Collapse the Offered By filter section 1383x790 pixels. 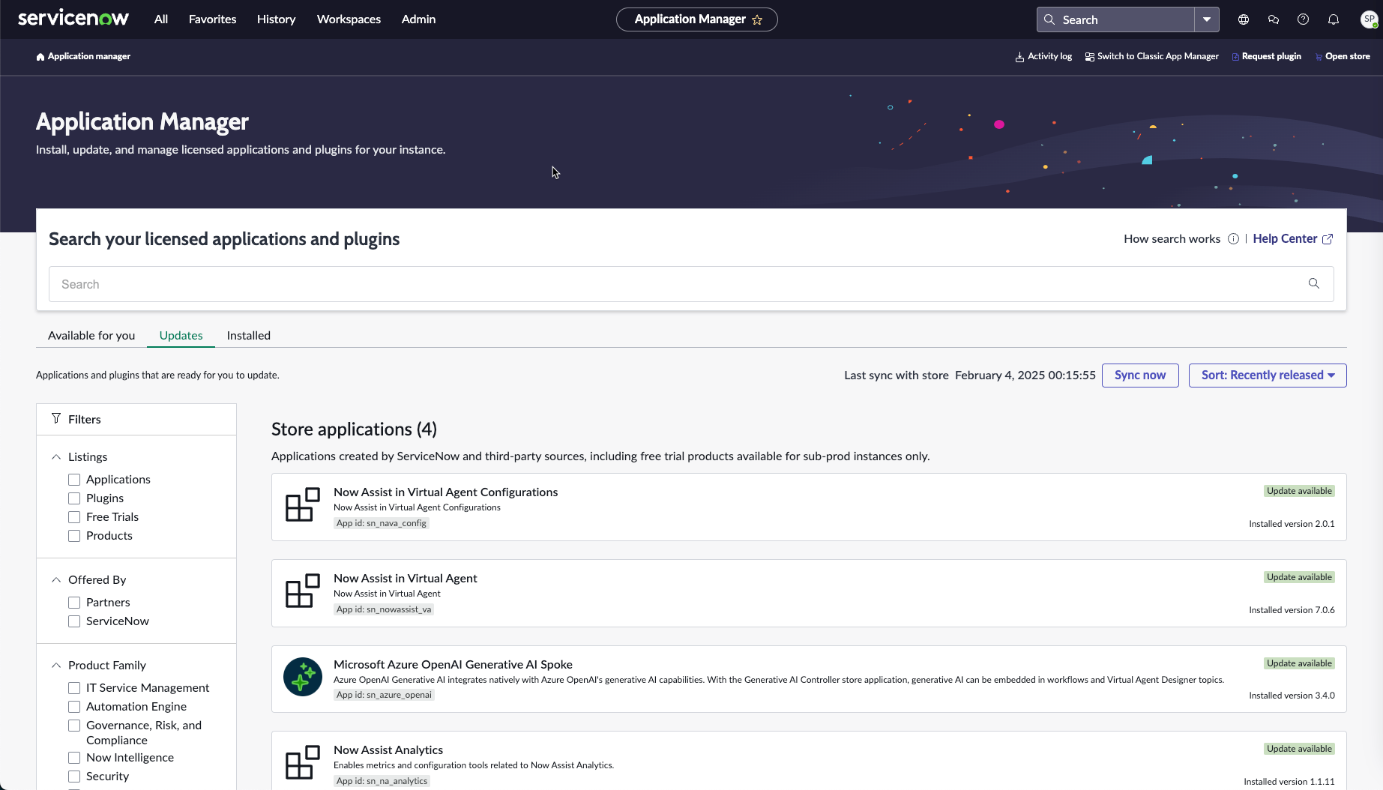point(56,579)
